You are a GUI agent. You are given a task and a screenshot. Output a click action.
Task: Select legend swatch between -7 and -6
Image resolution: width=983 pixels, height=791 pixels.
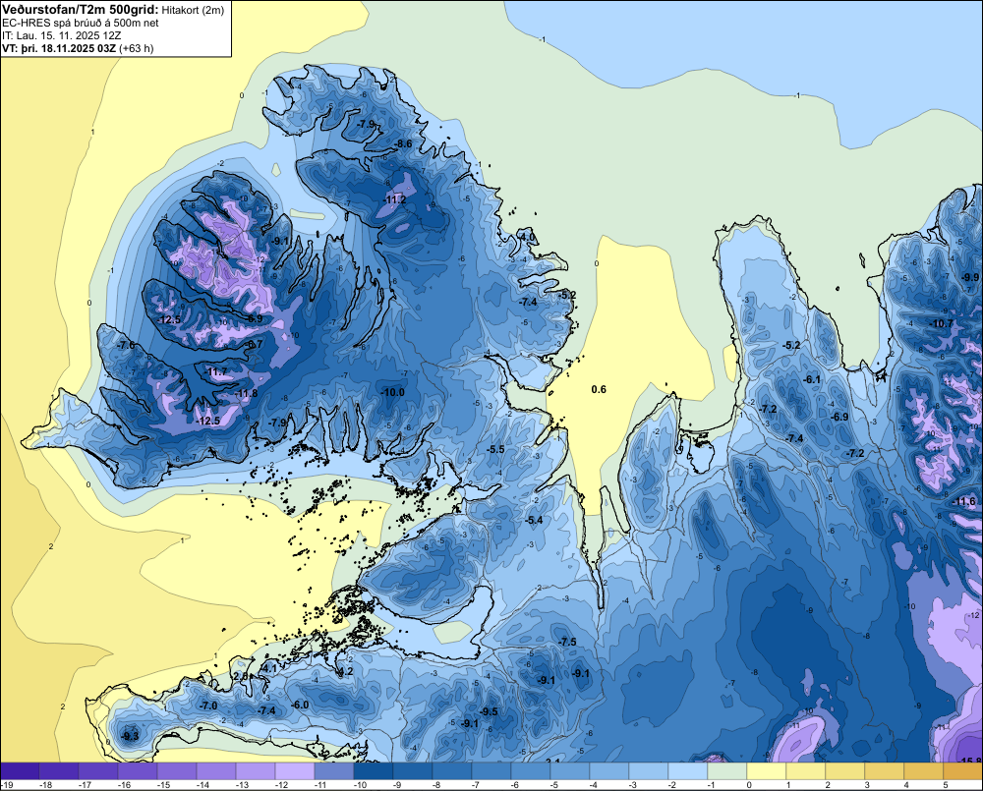coord(491,771)
